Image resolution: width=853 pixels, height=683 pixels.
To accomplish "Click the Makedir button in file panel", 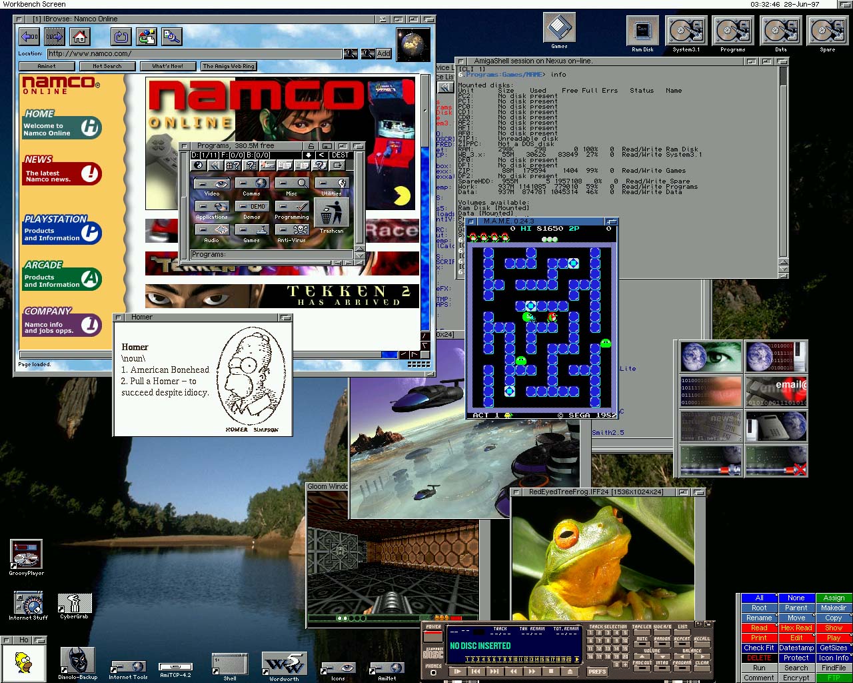I will [x=833, y=608].
